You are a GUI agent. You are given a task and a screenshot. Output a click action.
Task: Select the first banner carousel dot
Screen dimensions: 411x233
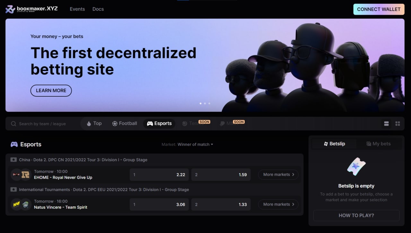(x=201, y=103)
